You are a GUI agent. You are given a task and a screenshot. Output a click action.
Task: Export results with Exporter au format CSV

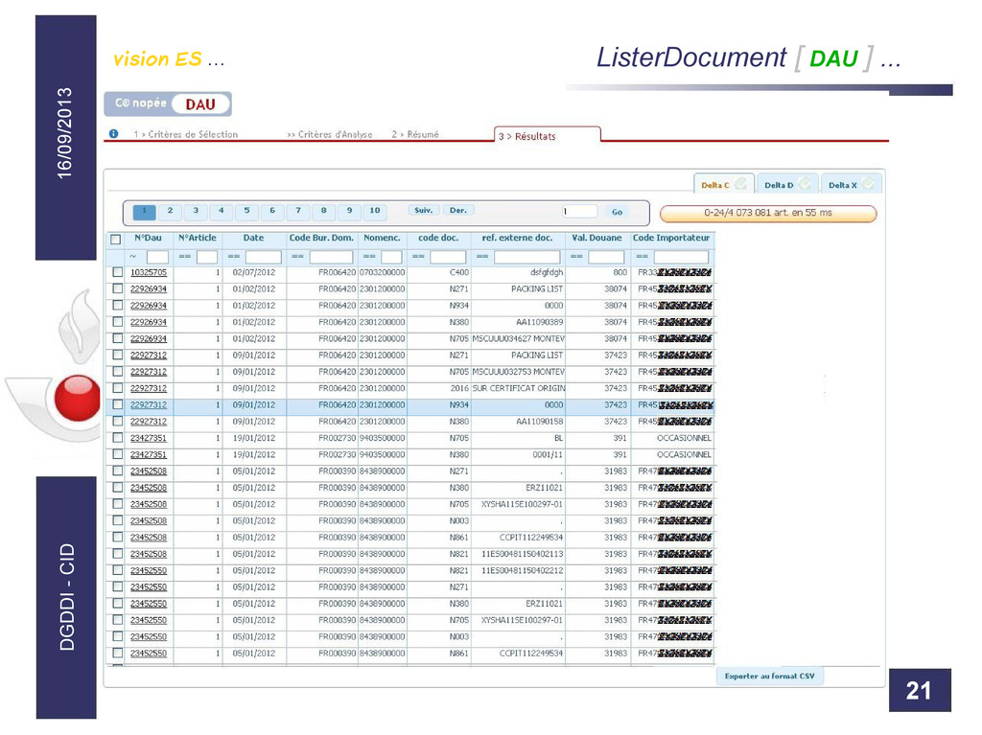pyautogui.click(x=770, y=677)
